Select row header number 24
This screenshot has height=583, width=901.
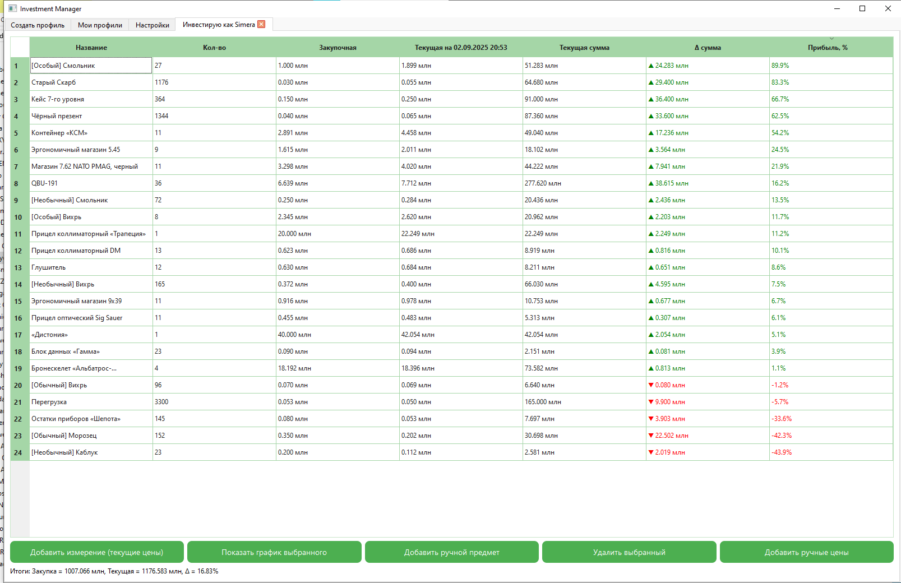click(20, 452)
